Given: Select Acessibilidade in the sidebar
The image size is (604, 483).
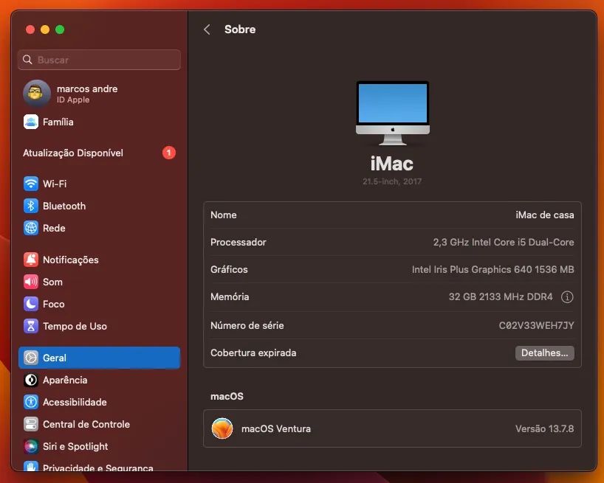Looking at the screenshot, I should [99, 402].
